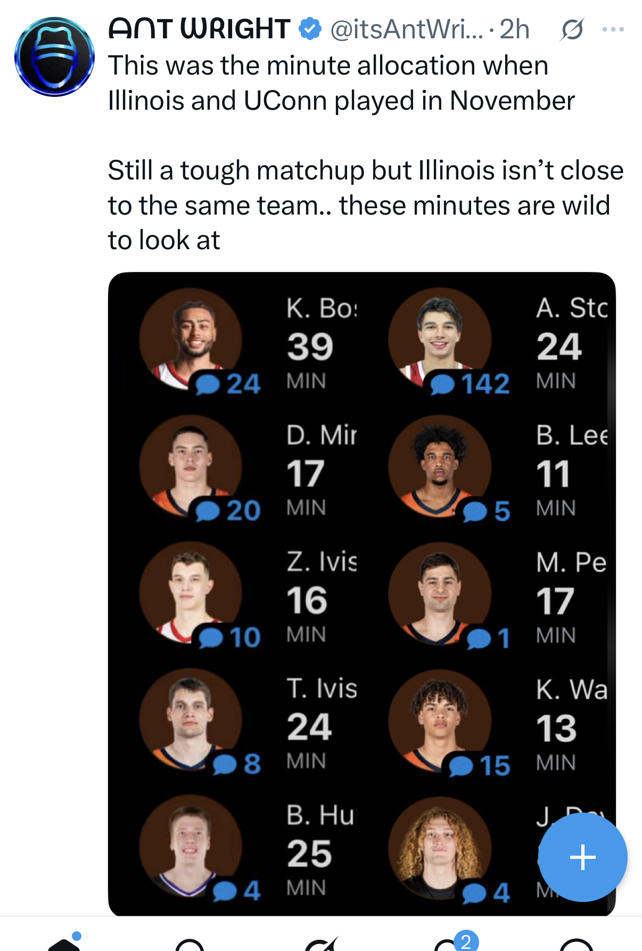Tap the blue verified badge
Image resolution: width=642 pixels, height=951 pixels.
[x=310, y=29]
